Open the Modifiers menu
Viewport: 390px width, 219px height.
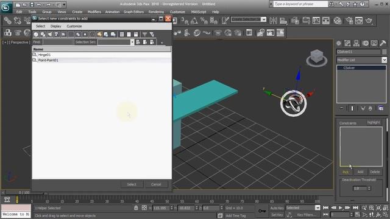click(94, 12)
